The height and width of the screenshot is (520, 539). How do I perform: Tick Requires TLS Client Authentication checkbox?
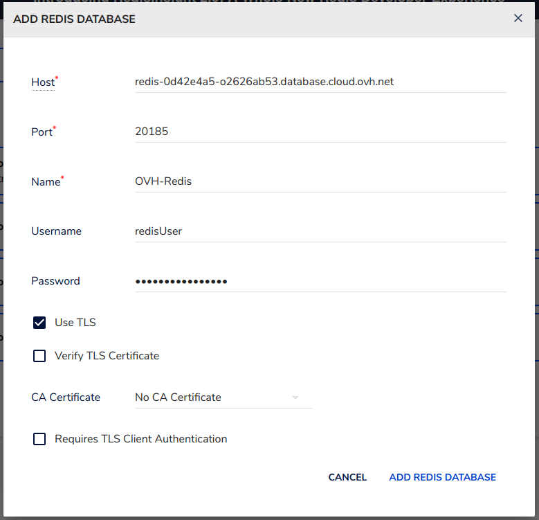[x=40, y=439]
